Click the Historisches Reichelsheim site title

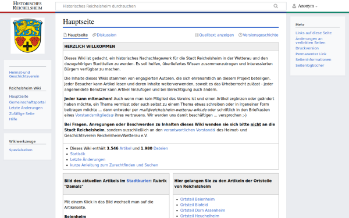(x=27, y=6)
